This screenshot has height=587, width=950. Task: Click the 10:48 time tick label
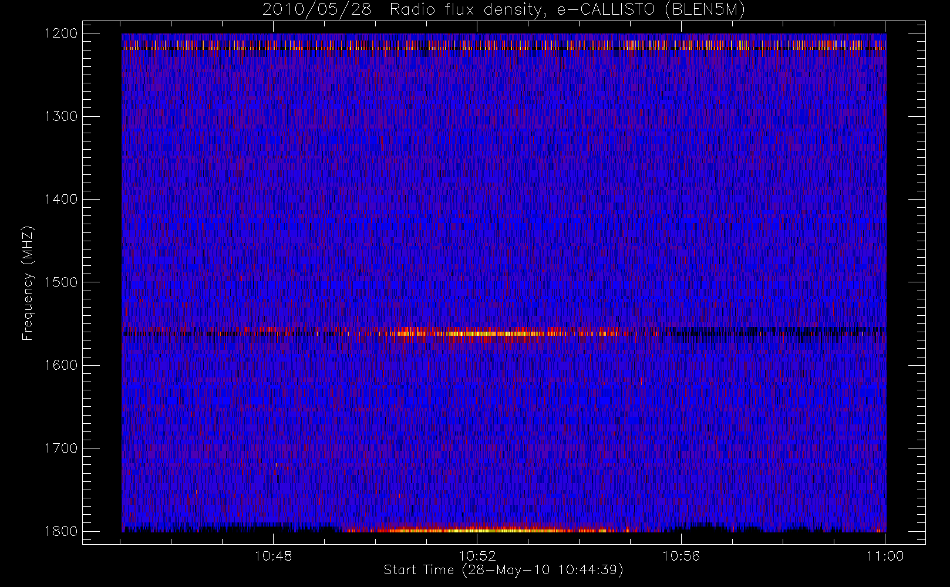click(x=274, y=556)
